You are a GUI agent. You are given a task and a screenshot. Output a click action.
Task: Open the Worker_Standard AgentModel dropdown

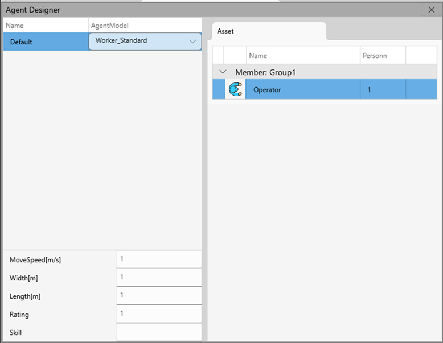click(x=192, y=42)
